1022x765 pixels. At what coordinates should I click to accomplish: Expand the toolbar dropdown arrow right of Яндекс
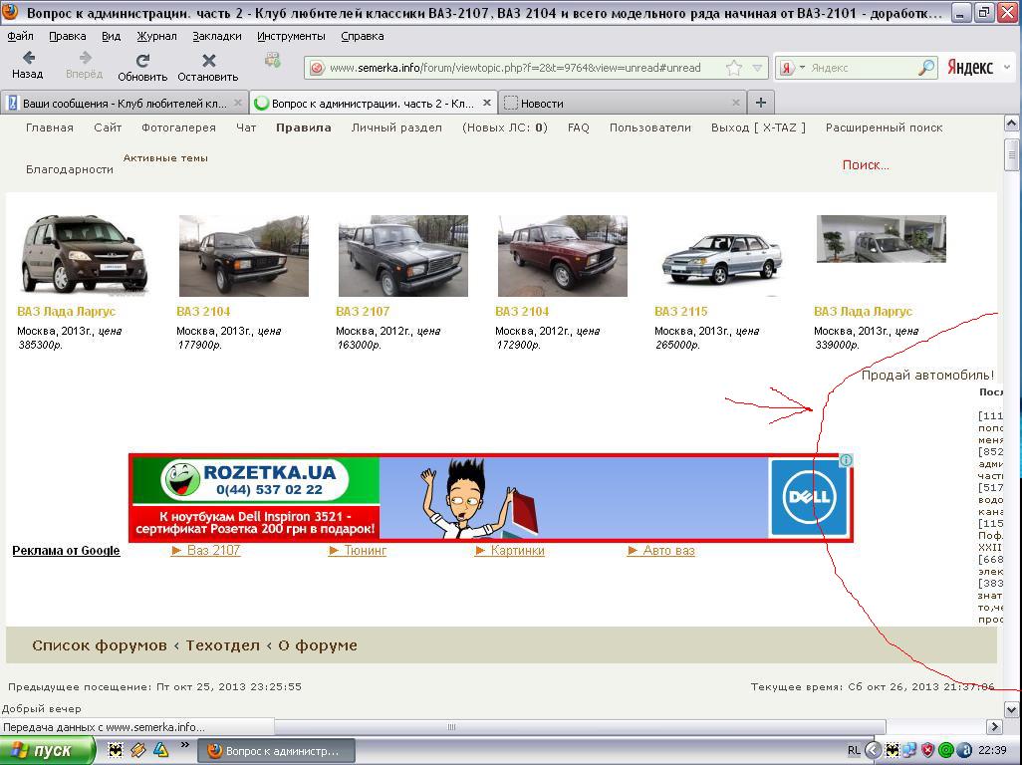(x=1007, y=67)
